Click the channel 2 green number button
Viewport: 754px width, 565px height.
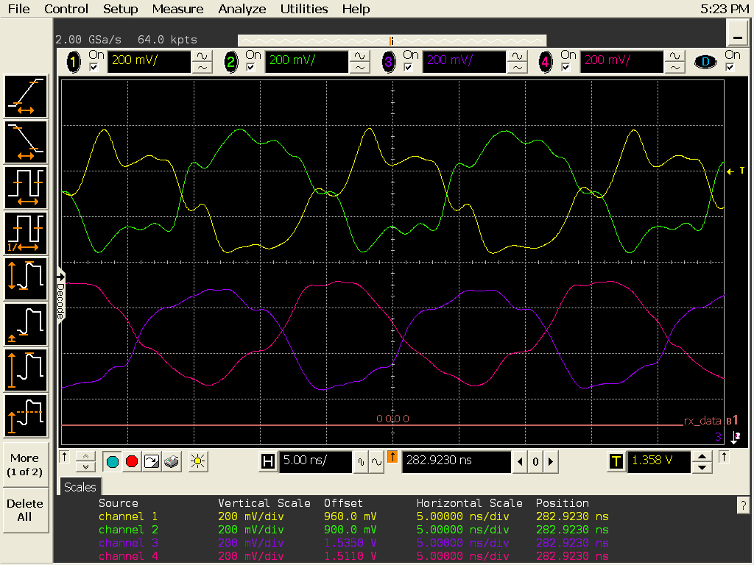click(230, 62)
